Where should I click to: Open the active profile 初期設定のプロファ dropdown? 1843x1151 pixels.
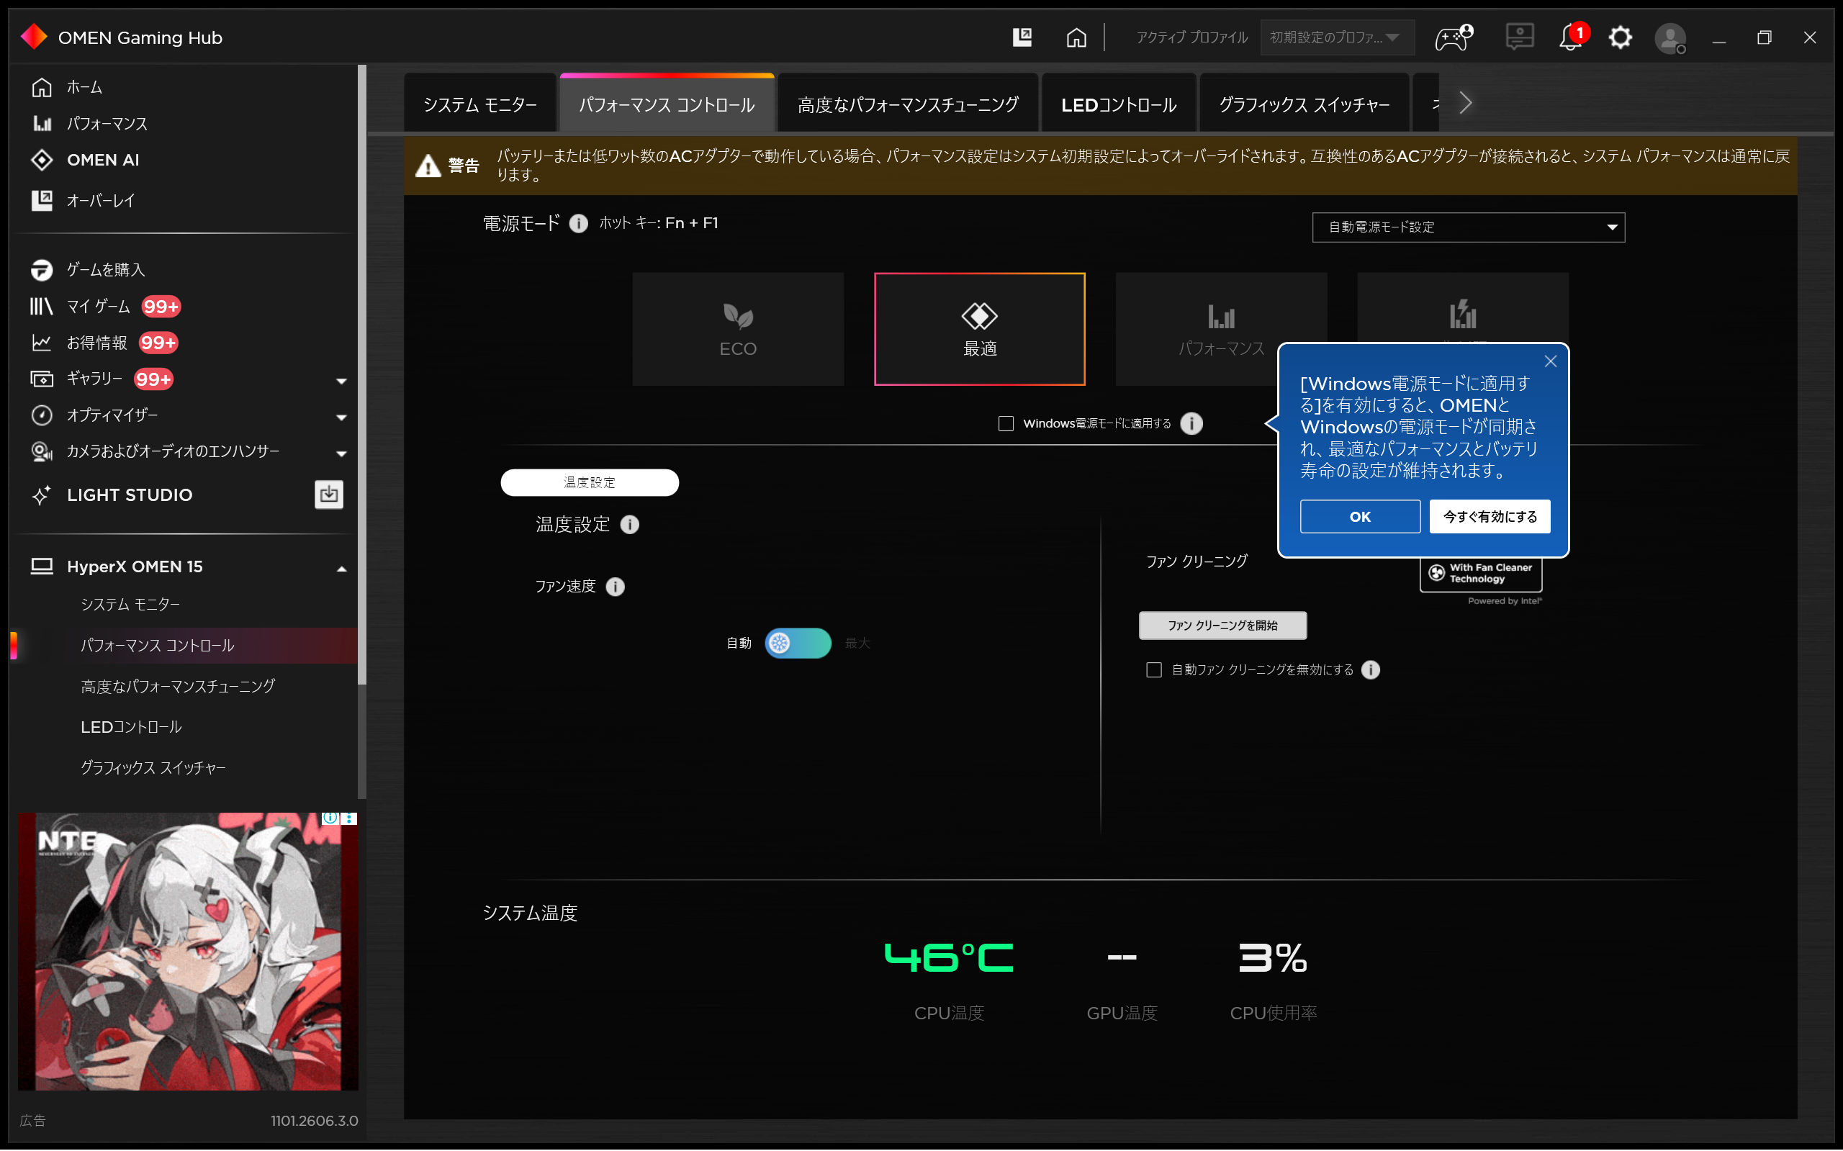pyautogui.click(x=1337, y=37)
